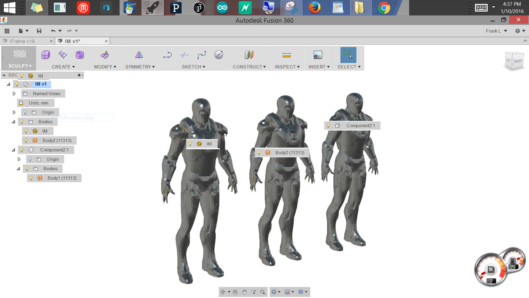Toggle visibility bulb of Component2:1 in browser
The height and width of the screenshot is (298, 529).
pyautogui.click(x=22, y=150)
